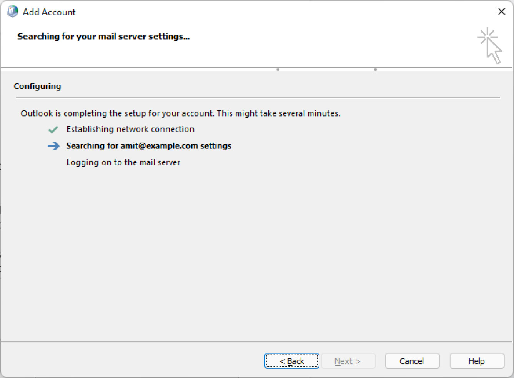The image size is (514, 378).
Task: Click the Back button
Action: pos(292,361)
